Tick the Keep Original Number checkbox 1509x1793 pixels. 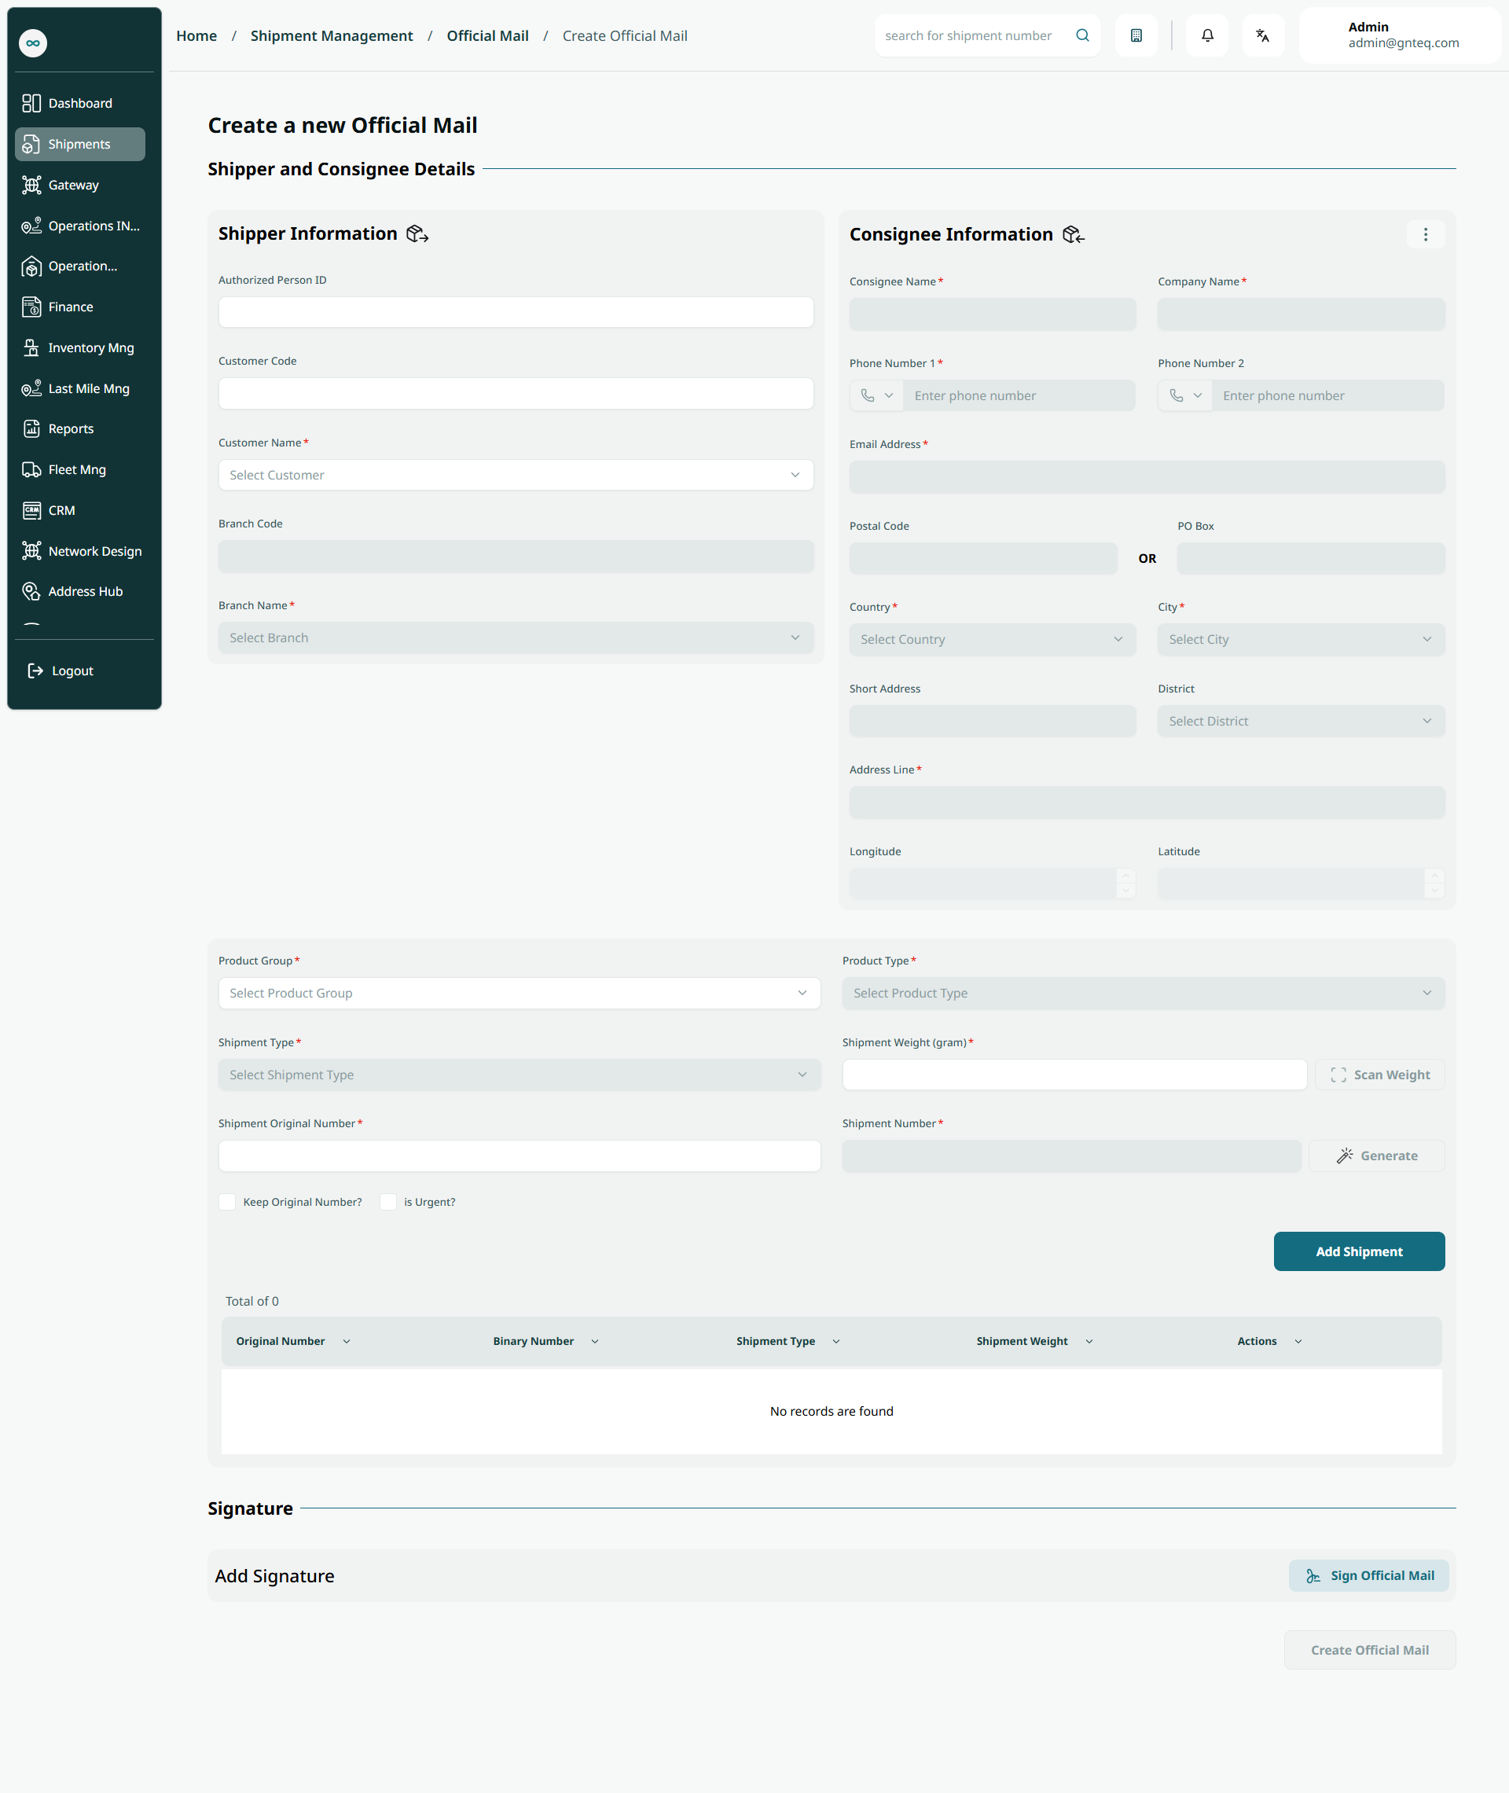click(226, 1202)
